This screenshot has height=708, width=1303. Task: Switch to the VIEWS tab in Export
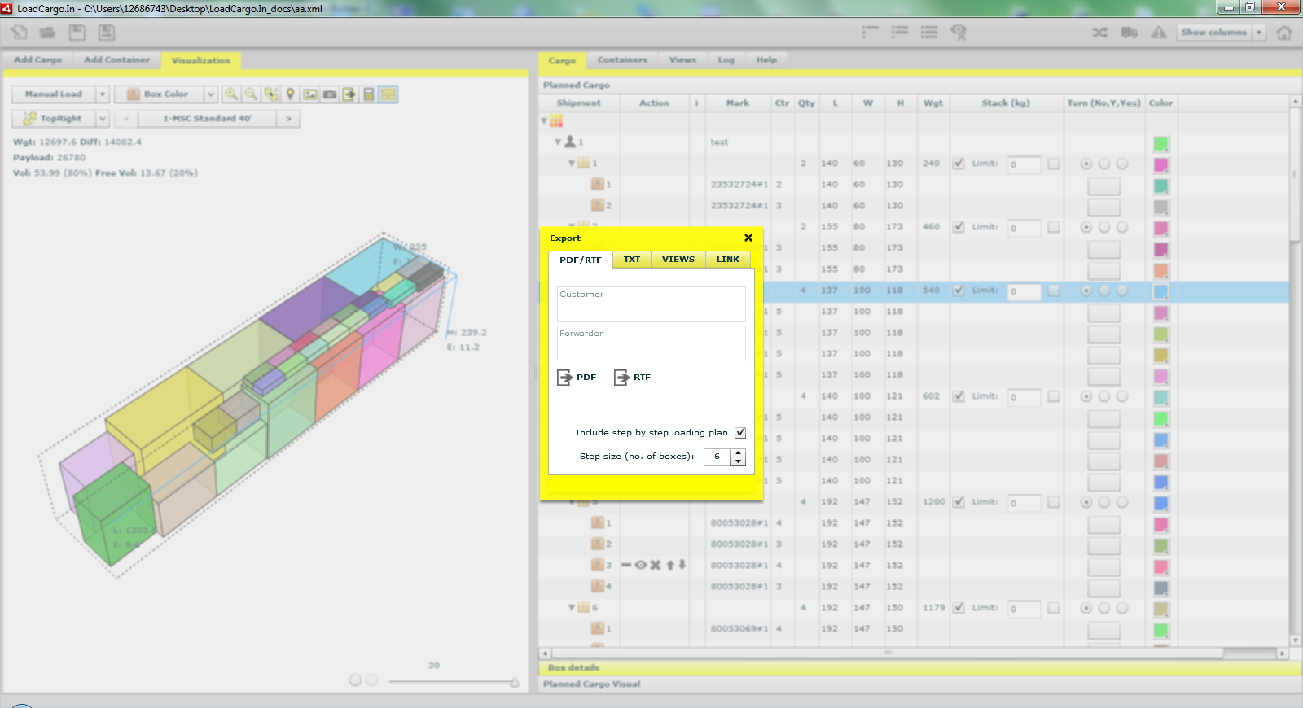click(678, 260)
